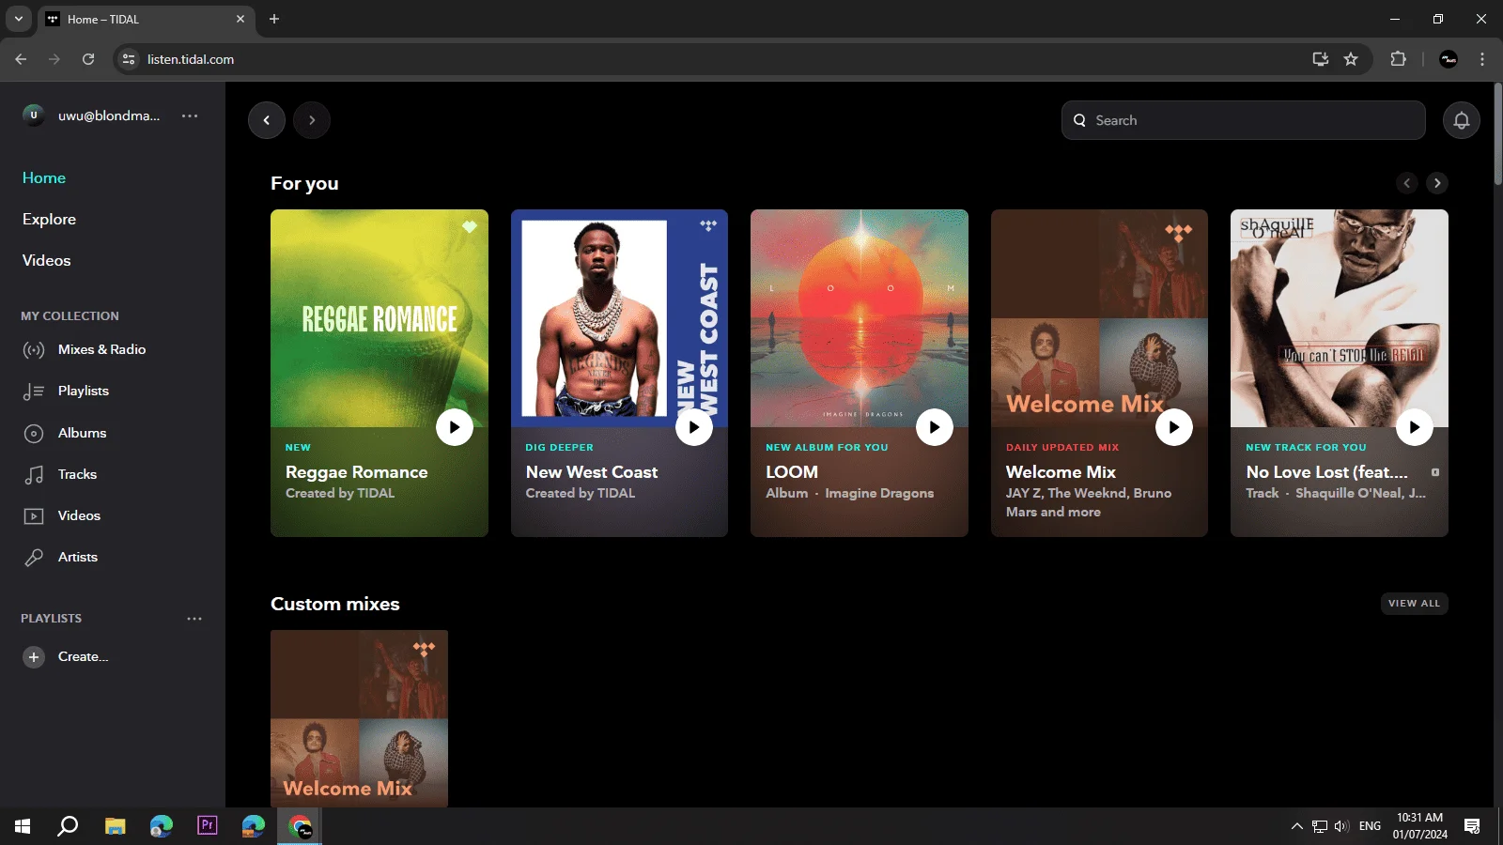Open the Chrome three-dot menu
Image resolution: width=1503 pixels, height=845 pixels.
1482,59
